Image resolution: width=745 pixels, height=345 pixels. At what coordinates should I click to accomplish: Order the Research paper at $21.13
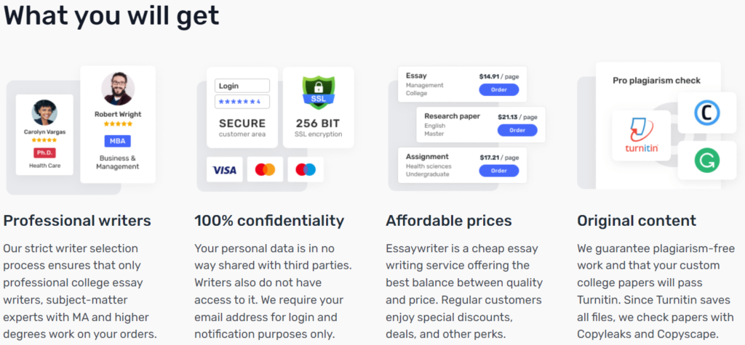517,130
